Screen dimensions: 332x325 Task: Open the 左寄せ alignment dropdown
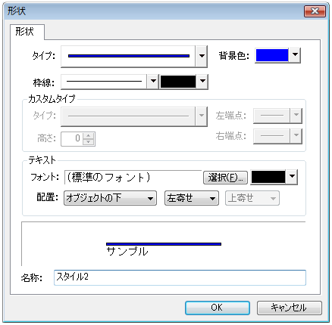tap(192, 198)
